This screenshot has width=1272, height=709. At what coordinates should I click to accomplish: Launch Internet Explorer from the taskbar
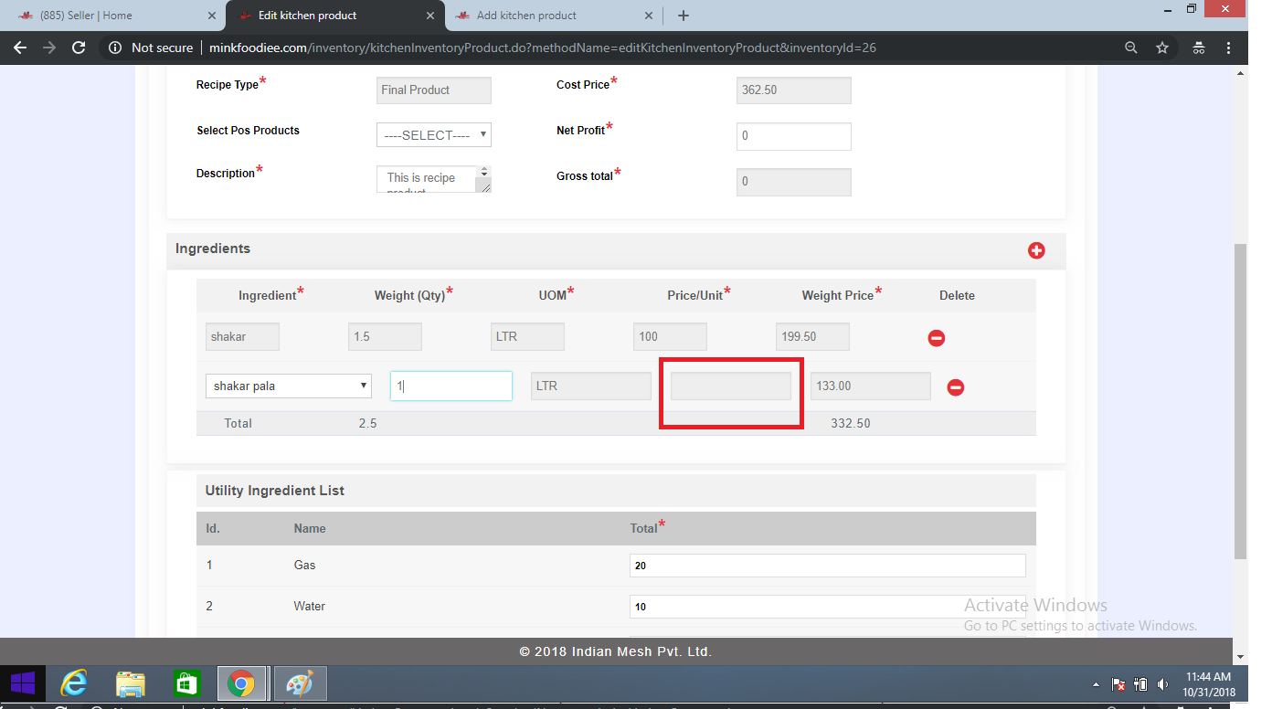(74, 683)
